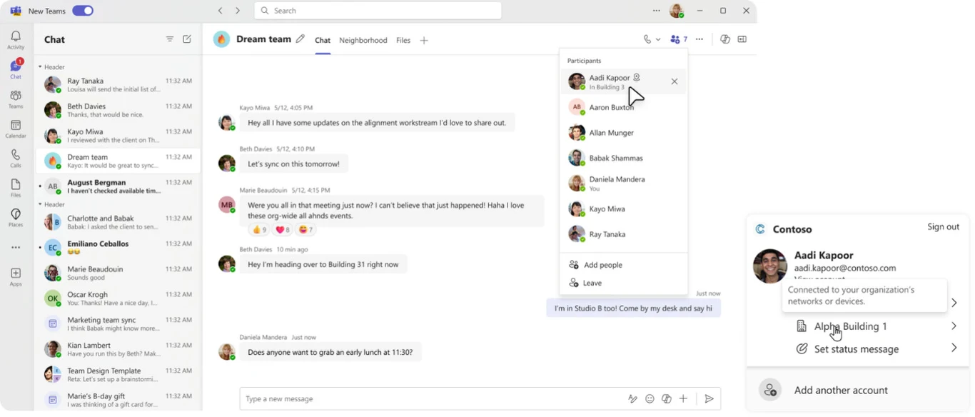
Task: Open the format message icon
Action: pyautogui.click(x=632, y=398)
